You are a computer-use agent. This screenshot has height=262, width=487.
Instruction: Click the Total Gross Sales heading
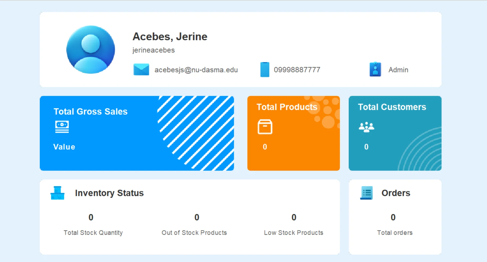coord(90,112)
